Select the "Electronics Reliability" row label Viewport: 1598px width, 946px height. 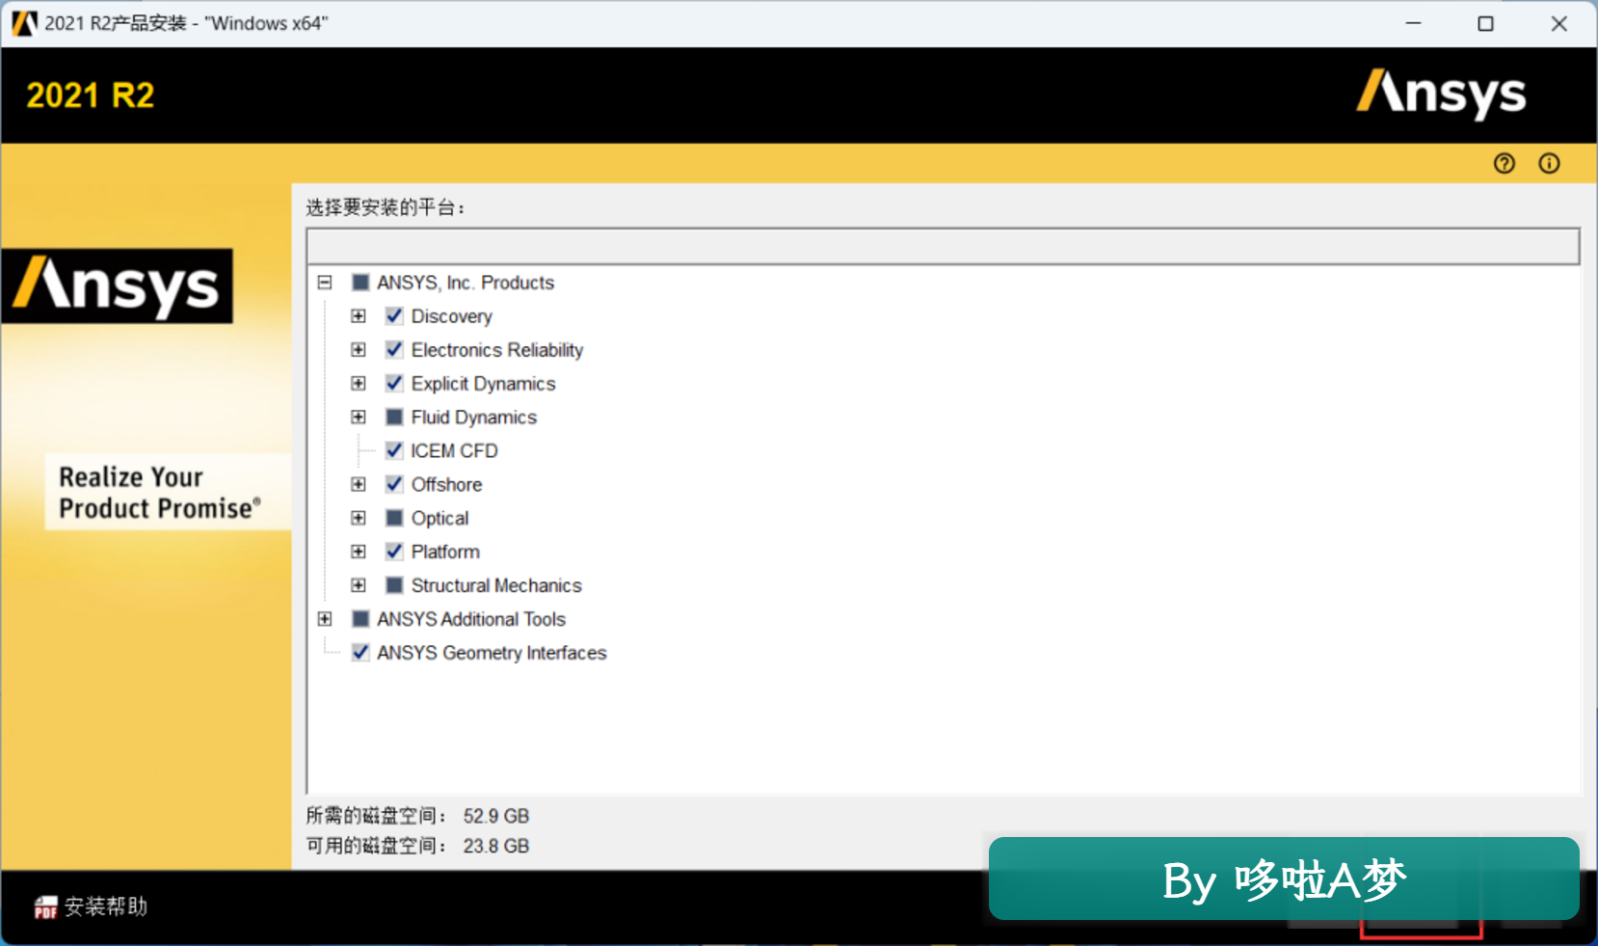coord(497,350)
